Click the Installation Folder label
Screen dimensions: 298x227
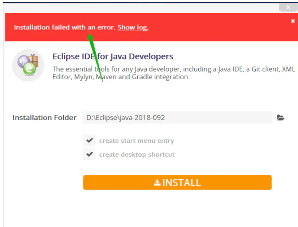[x=44, y=118]
